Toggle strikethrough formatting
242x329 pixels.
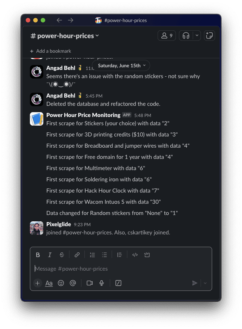[x=62, y=255]
